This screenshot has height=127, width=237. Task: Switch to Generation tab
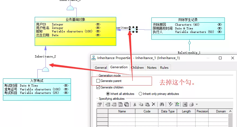119,67
